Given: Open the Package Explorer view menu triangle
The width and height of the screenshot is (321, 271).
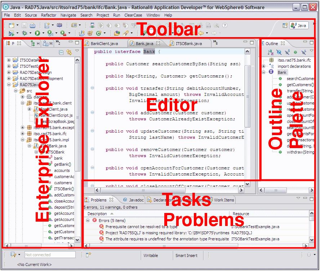Looking at the screenshot, I should pos(77,50).
